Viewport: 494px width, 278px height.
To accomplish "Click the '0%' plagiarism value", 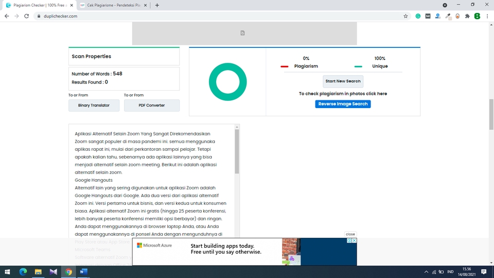I will point(306,58).
